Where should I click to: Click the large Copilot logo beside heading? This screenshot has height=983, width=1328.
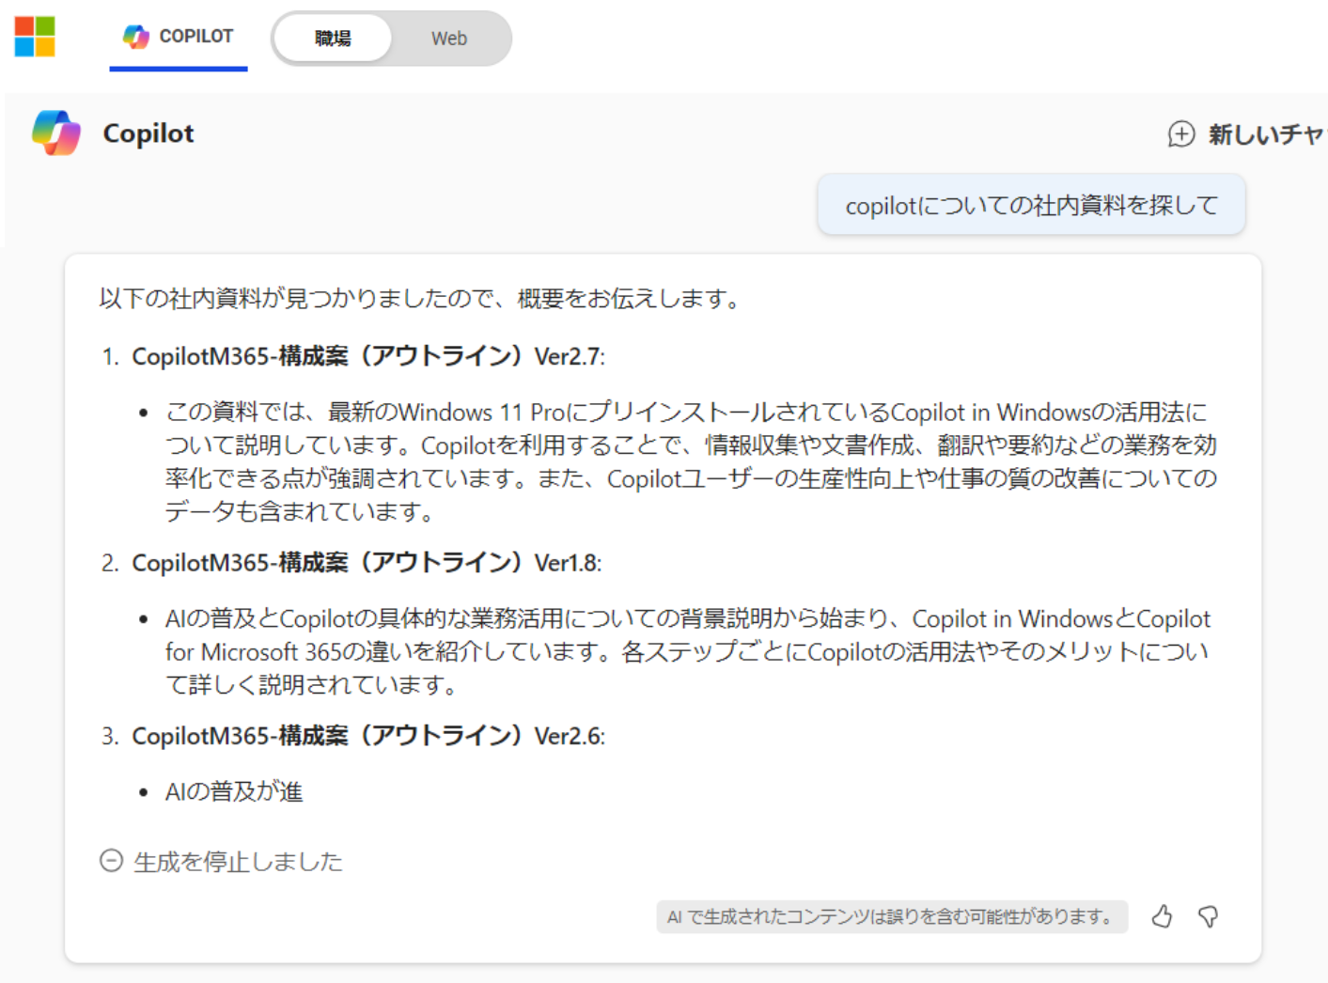(56, 133)
